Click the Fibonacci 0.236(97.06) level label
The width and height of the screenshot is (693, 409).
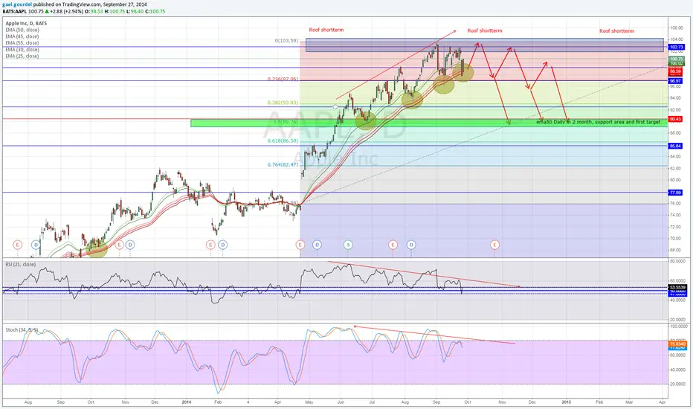[x=283, y=79]
